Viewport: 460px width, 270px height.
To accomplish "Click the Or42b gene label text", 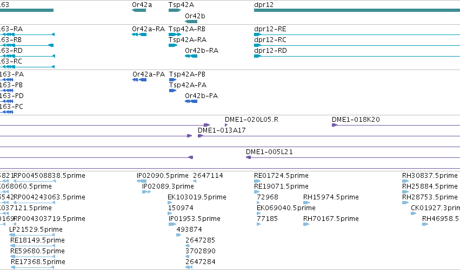I will (195, 16).
